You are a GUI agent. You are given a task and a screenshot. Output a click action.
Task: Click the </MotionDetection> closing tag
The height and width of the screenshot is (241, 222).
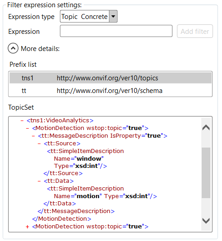(62, 218)
